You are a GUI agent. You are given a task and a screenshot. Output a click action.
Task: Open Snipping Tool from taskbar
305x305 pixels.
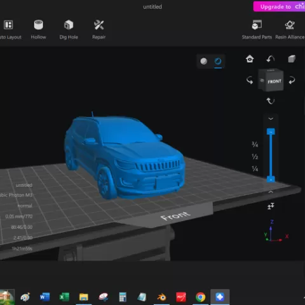pyautogui.click(x=103, y=297)
